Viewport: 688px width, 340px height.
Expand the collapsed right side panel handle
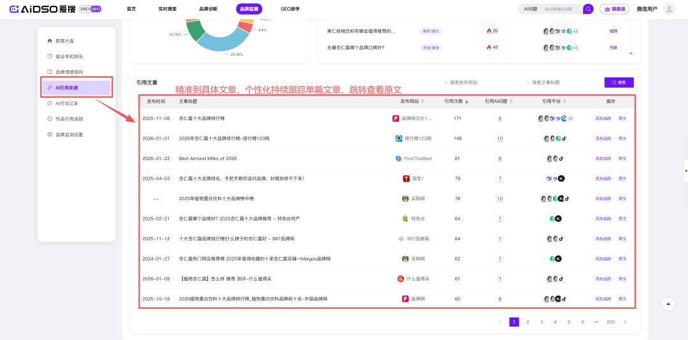tap(685, 170)
